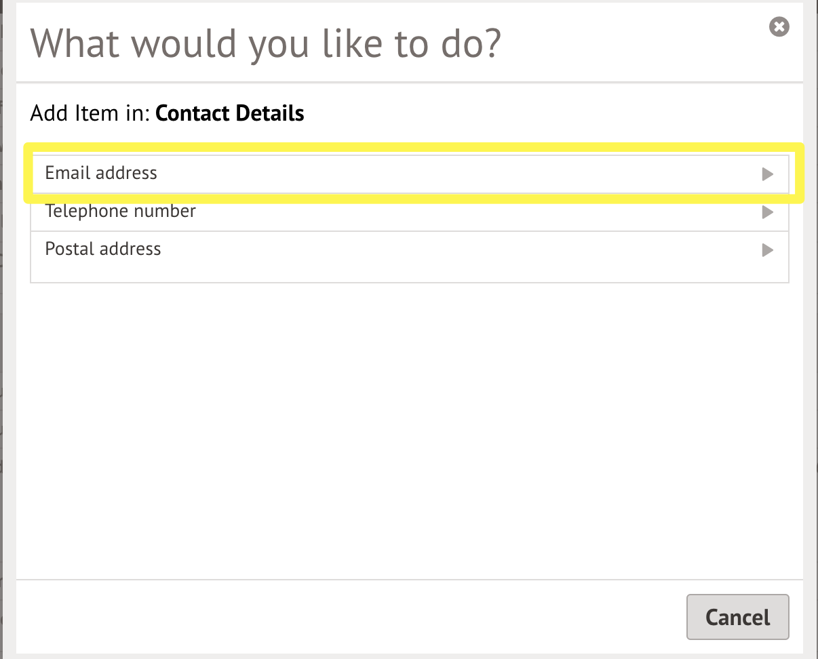
Task: Click the arrow beside Email address
Action: click(x=768, y=174)
